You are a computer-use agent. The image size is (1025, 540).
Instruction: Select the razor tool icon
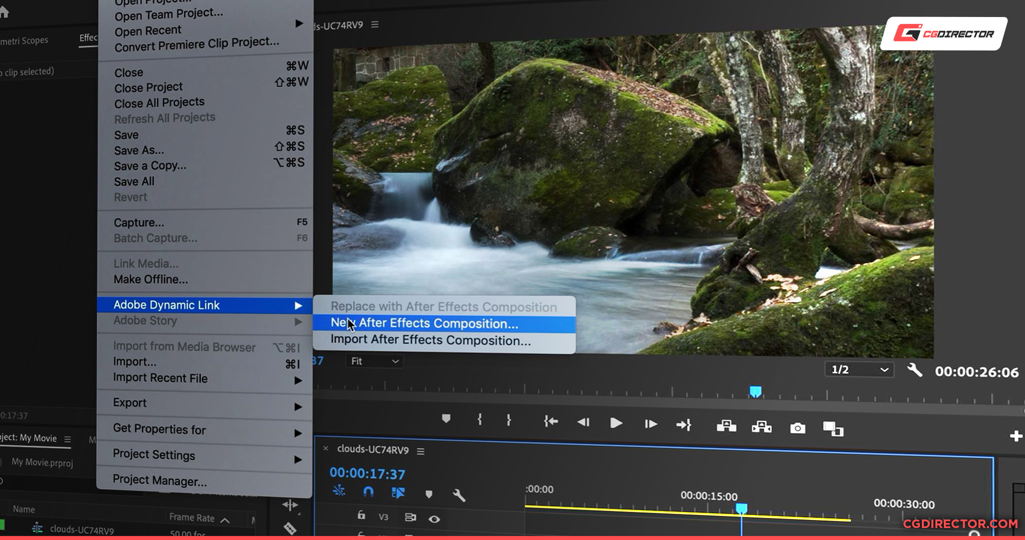(290, 527)
